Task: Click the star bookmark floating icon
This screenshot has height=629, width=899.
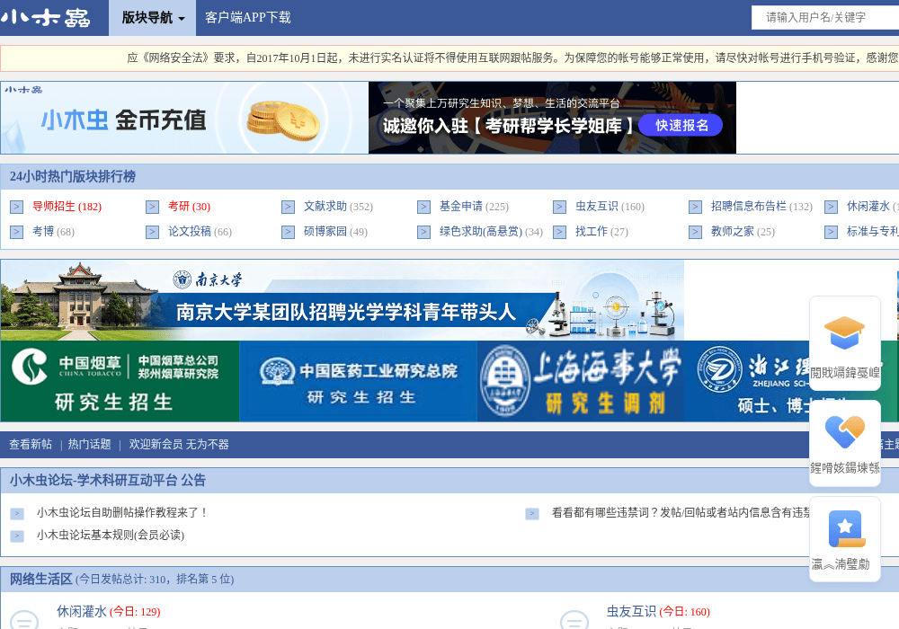Action: [846, 528]
